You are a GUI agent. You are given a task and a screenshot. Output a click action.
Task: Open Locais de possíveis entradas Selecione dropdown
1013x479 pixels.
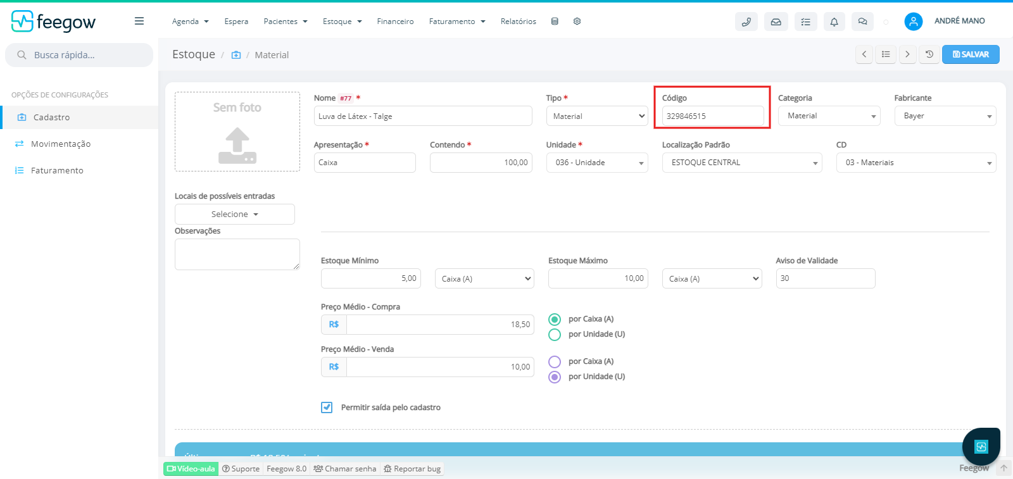[x=235, y=214]
